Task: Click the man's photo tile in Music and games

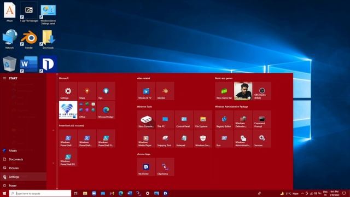Action: [243, 91]
